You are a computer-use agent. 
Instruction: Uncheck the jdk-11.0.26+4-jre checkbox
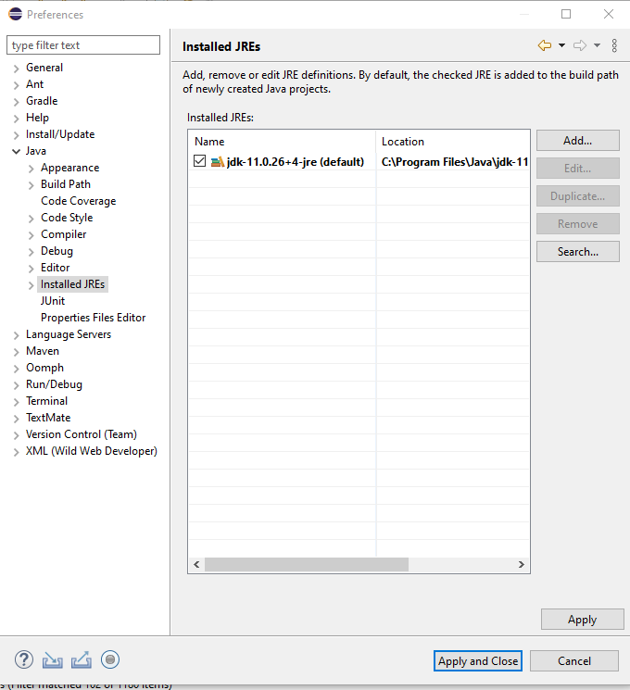(x=199, y=161)
